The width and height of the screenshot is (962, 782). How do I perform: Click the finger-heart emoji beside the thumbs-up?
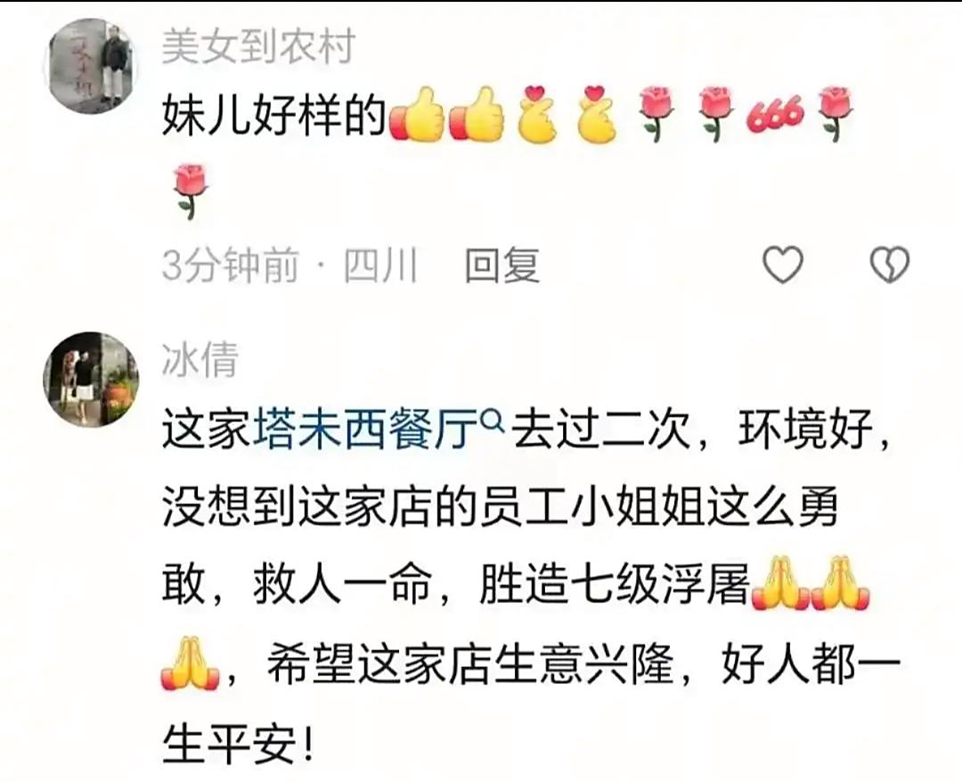(x=535, y=115)
